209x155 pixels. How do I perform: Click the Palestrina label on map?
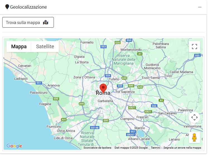[x=185, y=110]
